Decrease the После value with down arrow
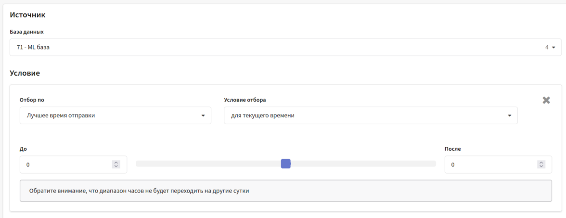 [x=541, y=167]
